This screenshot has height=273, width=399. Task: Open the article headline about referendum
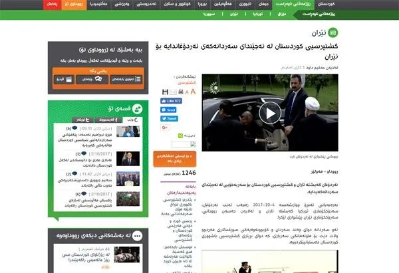[246, 51]
